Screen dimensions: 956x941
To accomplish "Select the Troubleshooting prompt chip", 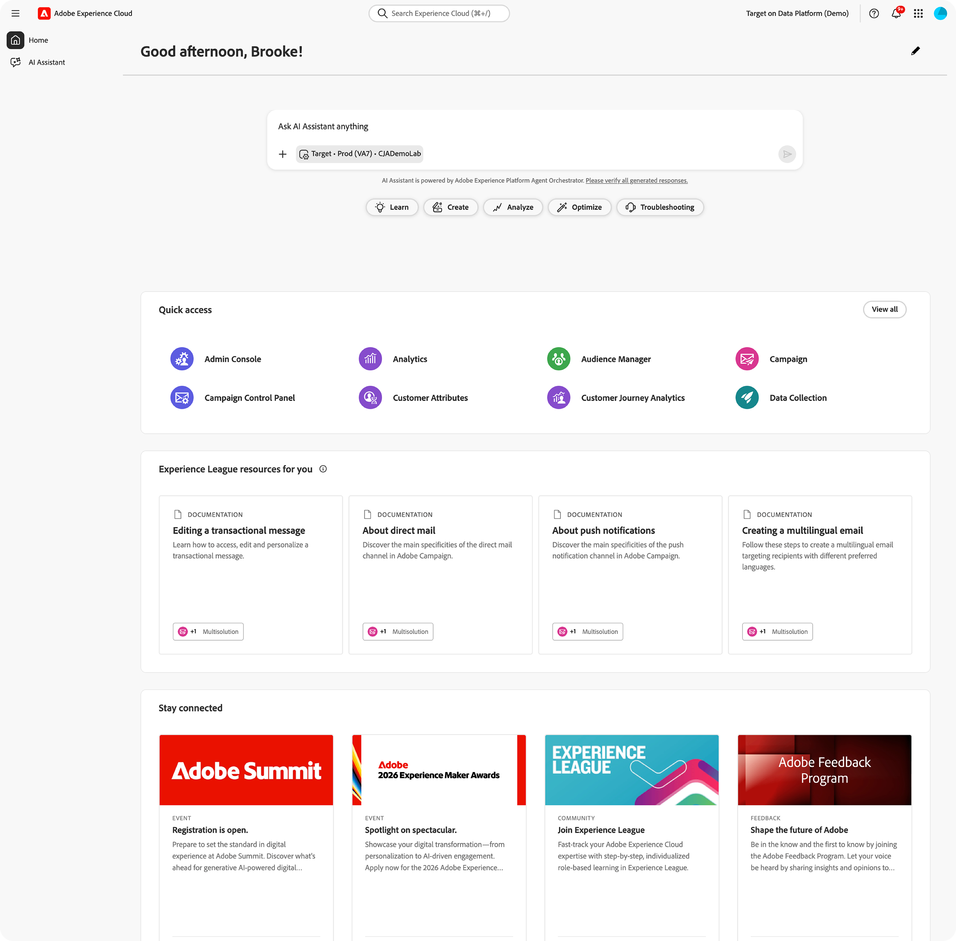I will 660,207.
